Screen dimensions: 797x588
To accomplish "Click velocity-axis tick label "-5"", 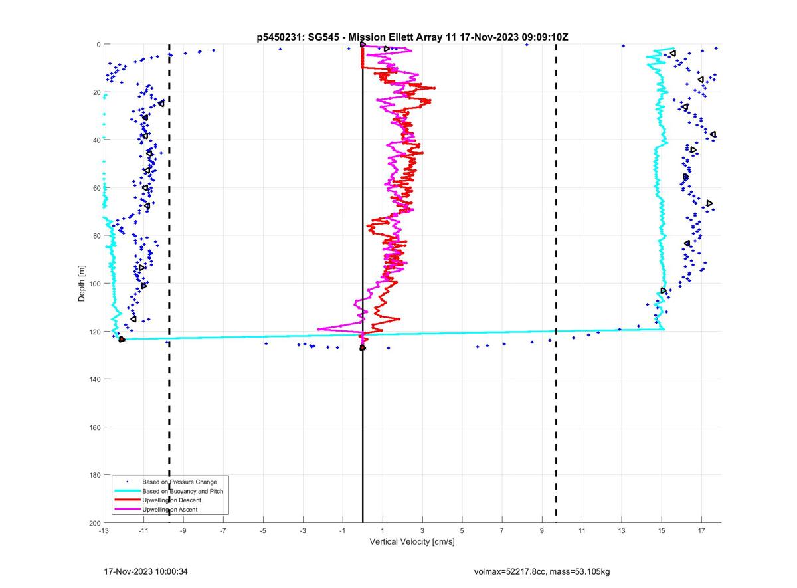I will coord(263,531).
